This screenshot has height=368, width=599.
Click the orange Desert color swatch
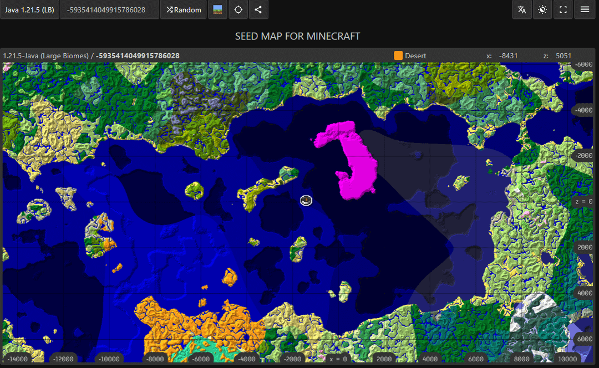tap(398, 55)
